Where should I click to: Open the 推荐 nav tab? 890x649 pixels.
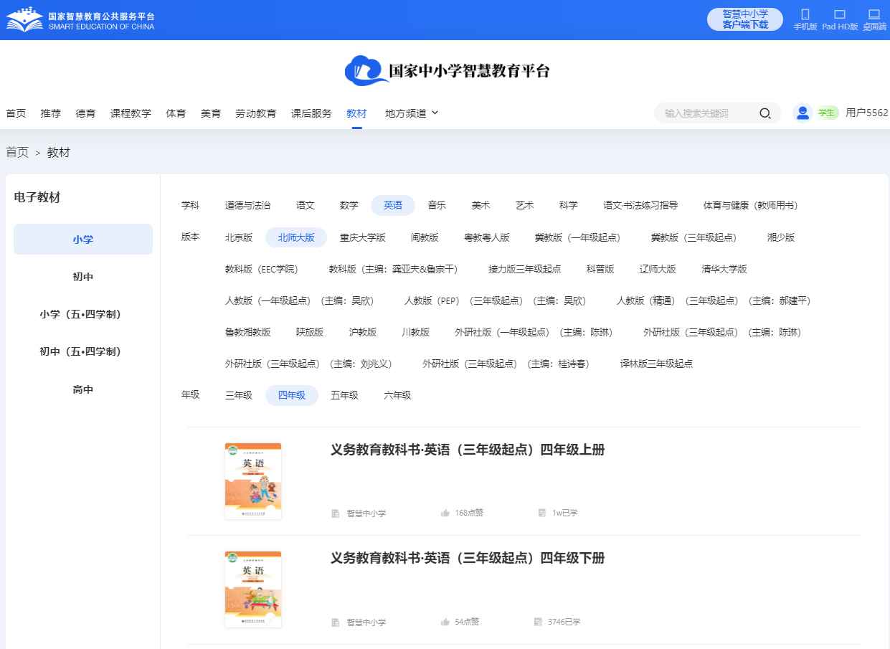(x=51, y=113)
